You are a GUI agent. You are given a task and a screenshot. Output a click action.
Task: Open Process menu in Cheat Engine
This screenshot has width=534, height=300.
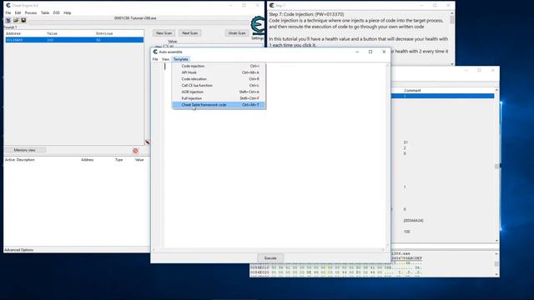(31, 12)
